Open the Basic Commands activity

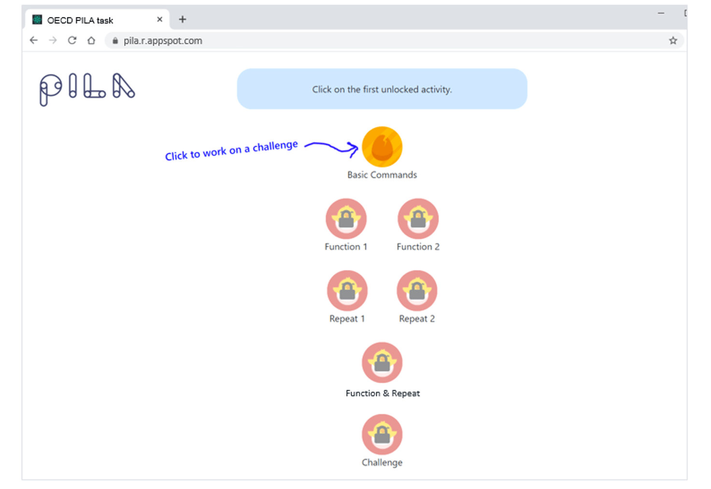point(382,147)
